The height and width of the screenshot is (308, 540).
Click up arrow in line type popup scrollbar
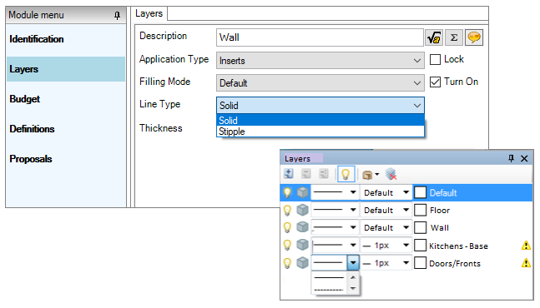click(x=353, y=277)
